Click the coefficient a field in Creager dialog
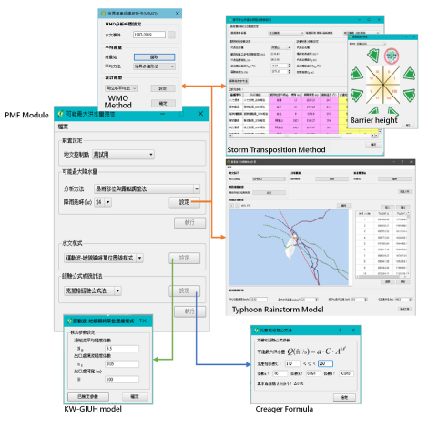The image size is (428, 428). point(280,373)
